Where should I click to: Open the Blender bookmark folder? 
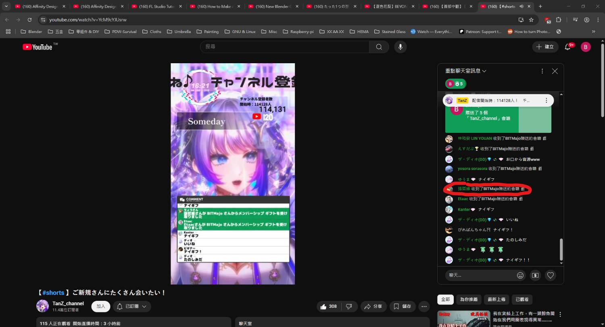(31, 31)
